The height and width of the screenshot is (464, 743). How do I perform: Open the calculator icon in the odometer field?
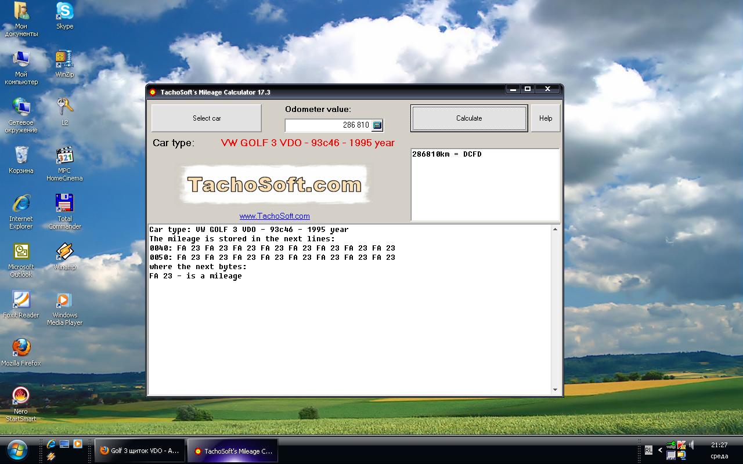(377, 125)
